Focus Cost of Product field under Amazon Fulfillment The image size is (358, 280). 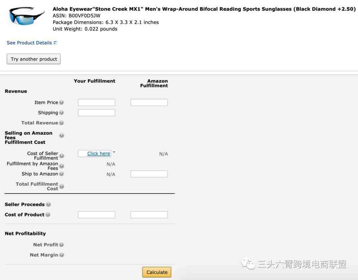(149, 214)
